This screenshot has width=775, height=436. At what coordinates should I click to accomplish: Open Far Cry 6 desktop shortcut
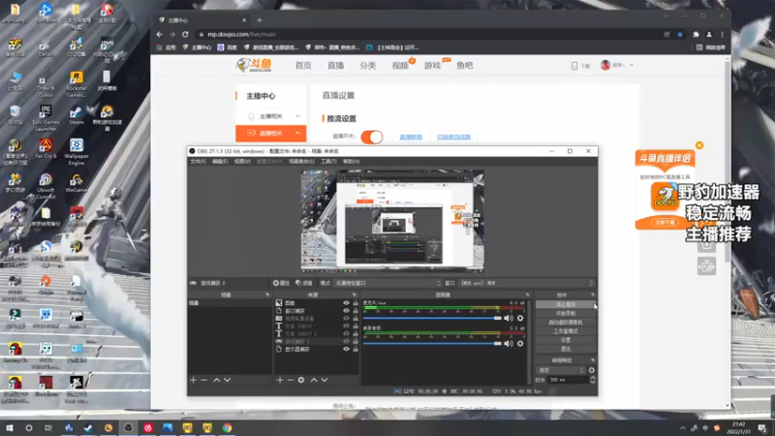click(46, 149)
